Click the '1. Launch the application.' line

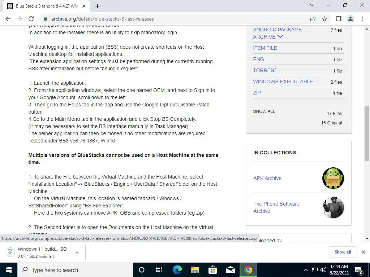(x=57, y=83)
